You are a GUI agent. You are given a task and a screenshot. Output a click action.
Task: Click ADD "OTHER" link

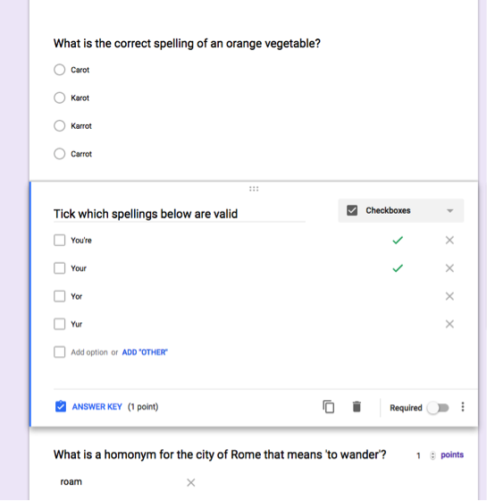tap(145, 352)
